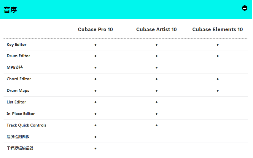Screen dimensions: 253x158
Task: Click the In-Place Editor feature label
Action: 21,114
